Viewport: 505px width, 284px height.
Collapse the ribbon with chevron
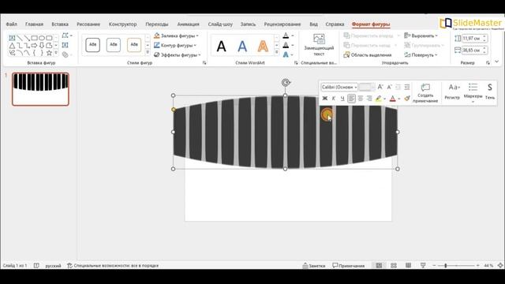point(497,62)
